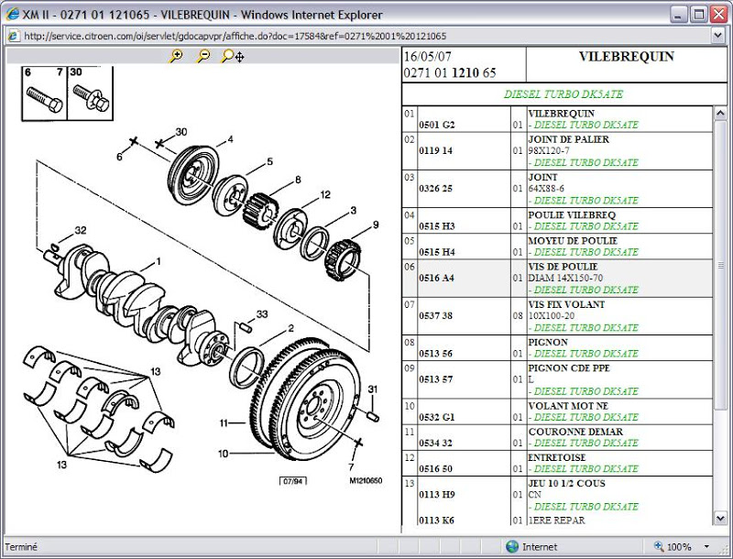
Task: Click the 100% zoom magnifier in status bar
Action: point(659,546)
